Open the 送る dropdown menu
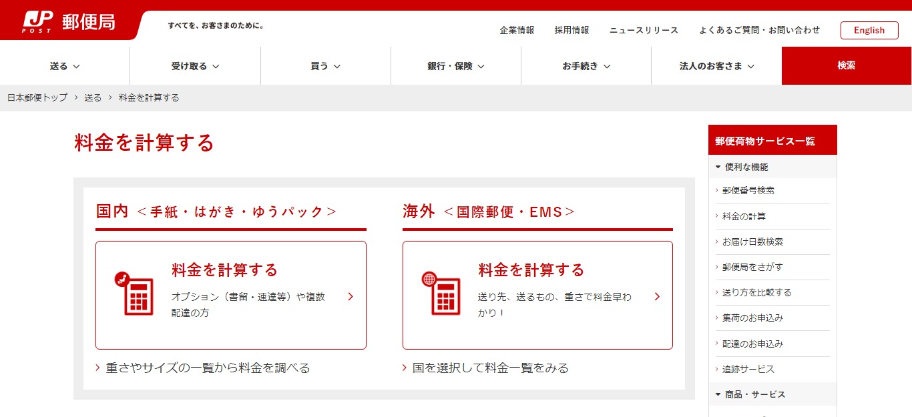The height and width of the screenshot is (417, 912). click(65, 66)
